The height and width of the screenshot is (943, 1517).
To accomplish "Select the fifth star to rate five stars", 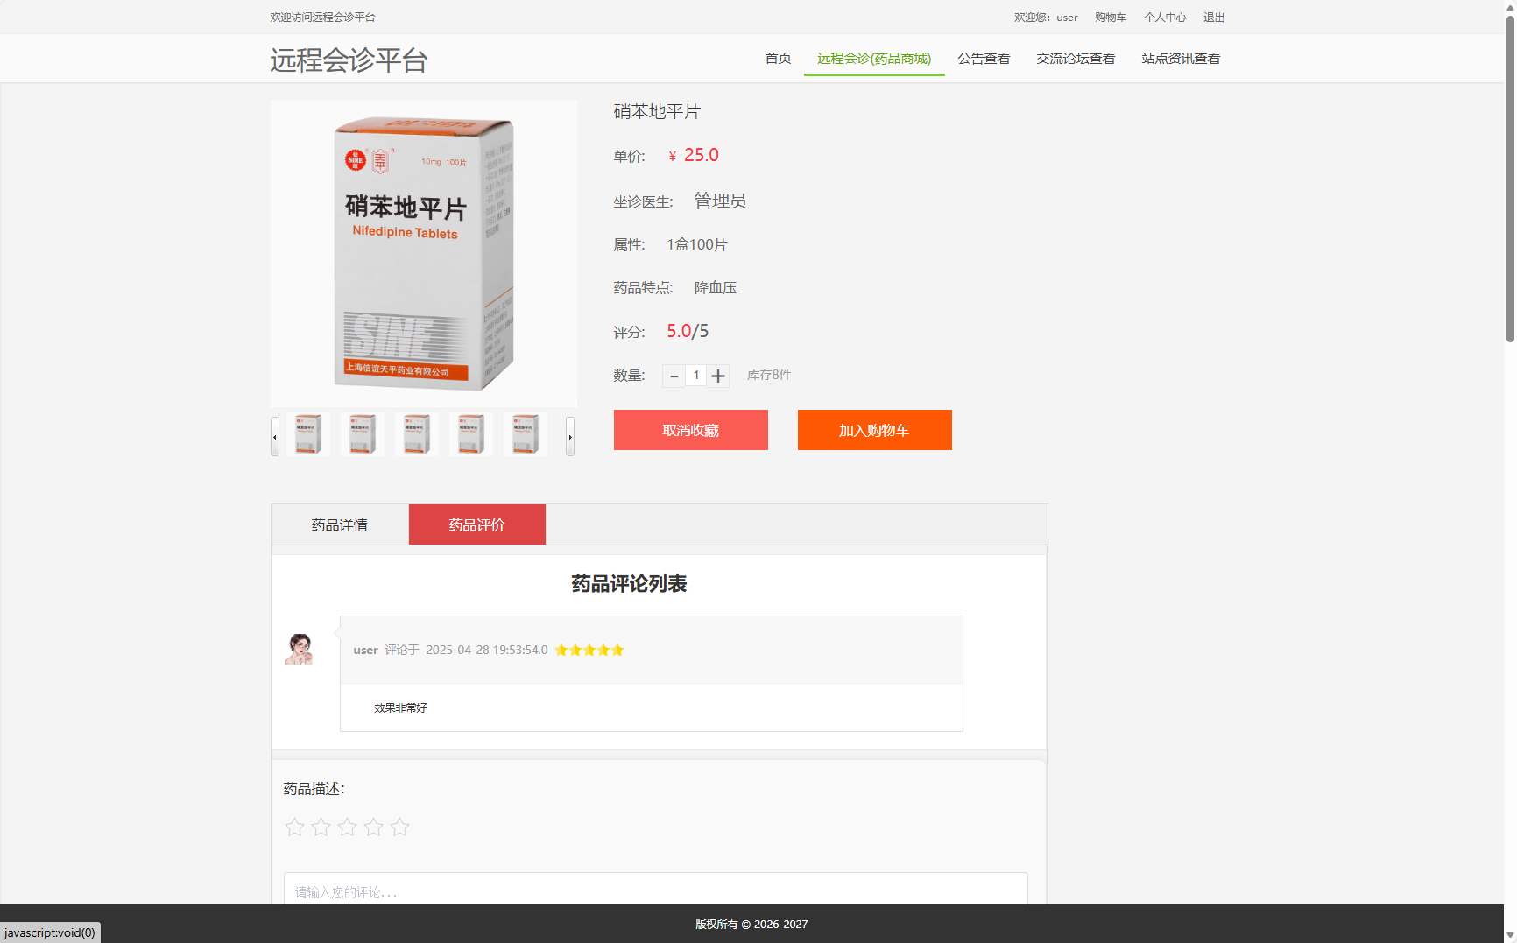I will [400, 827].
